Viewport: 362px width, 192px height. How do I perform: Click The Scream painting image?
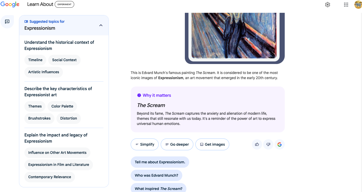(x=234, y=33)
